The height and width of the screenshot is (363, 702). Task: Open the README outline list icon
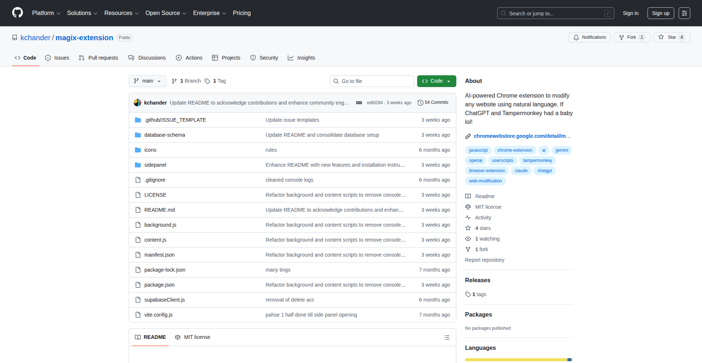(x=446, y=337)
